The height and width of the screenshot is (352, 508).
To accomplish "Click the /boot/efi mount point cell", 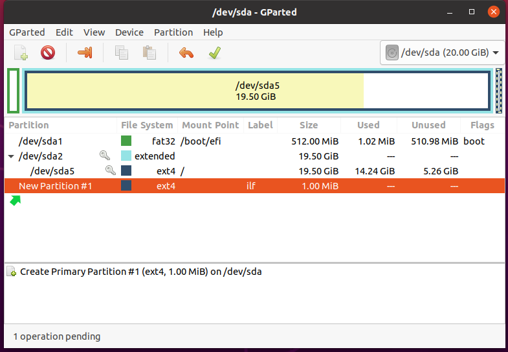I will 201,141.
